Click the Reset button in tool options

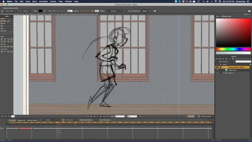point(145,11)
